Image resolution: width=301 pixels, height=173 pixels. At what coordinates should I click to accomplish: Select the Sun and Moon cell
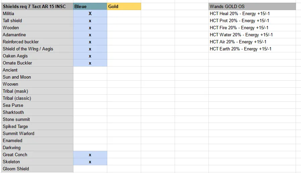point(38,77)
